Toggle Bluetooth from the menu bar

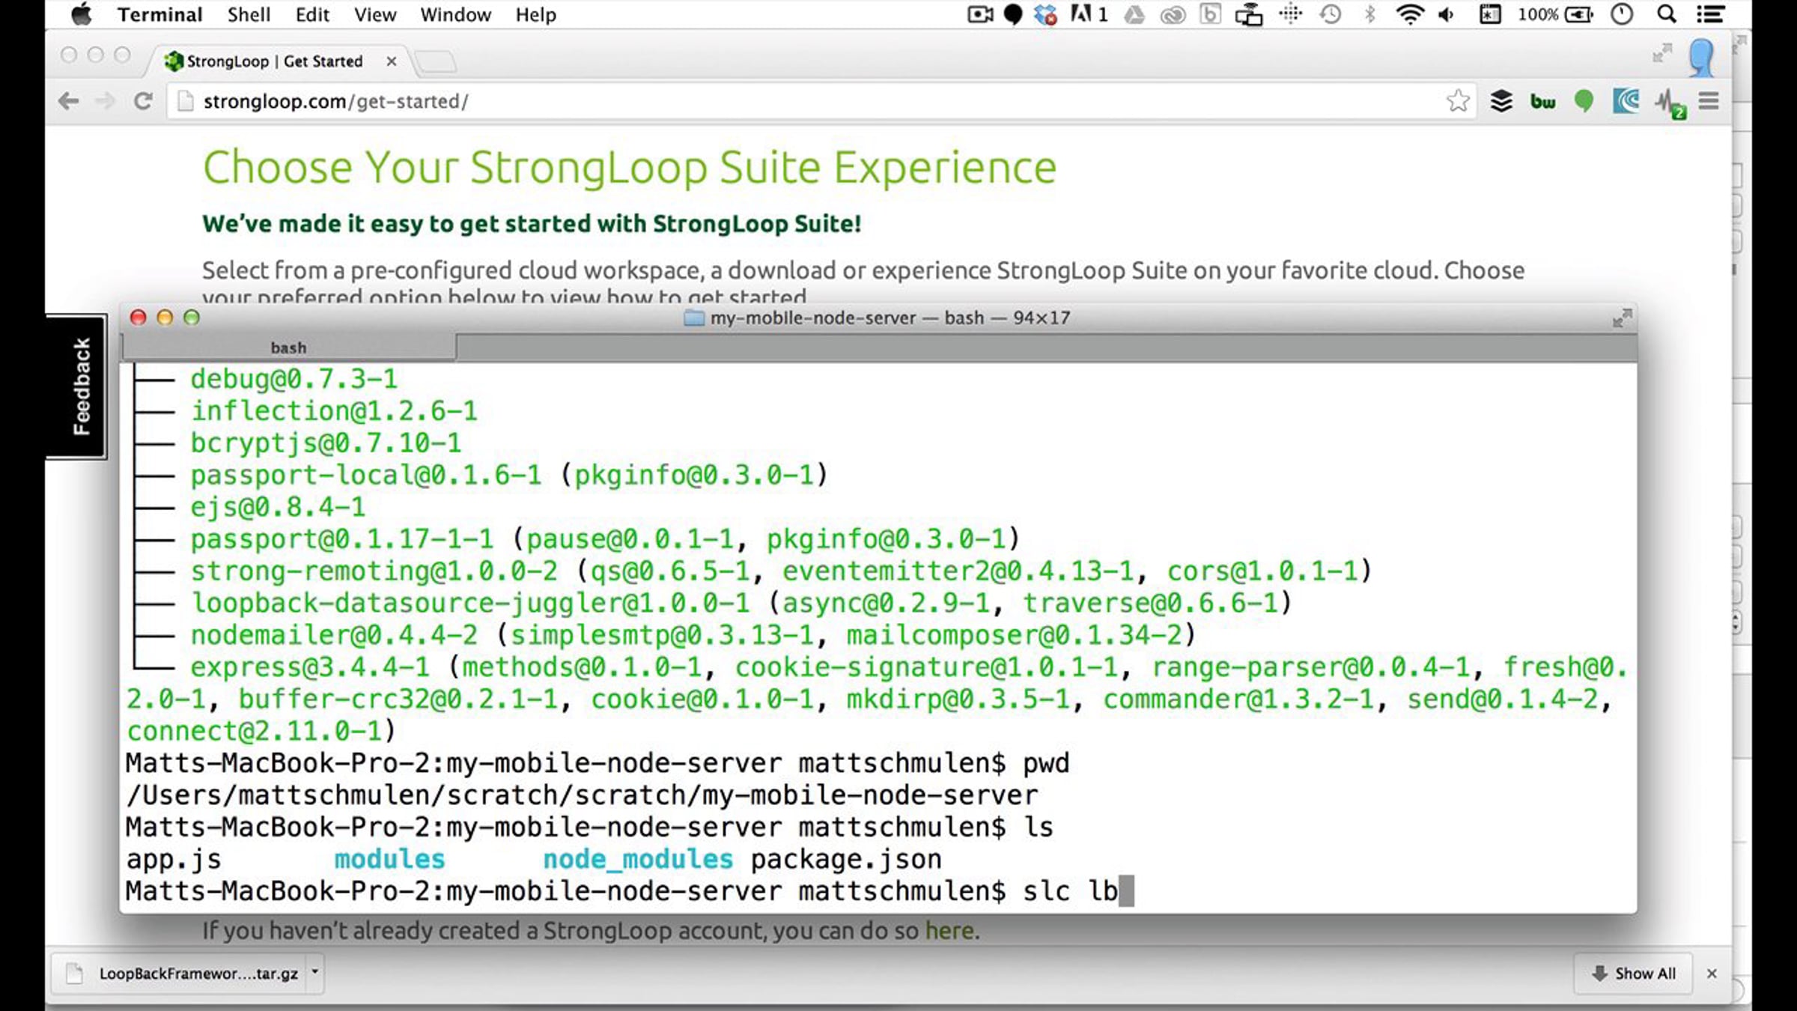click(x=1369, y=14)
